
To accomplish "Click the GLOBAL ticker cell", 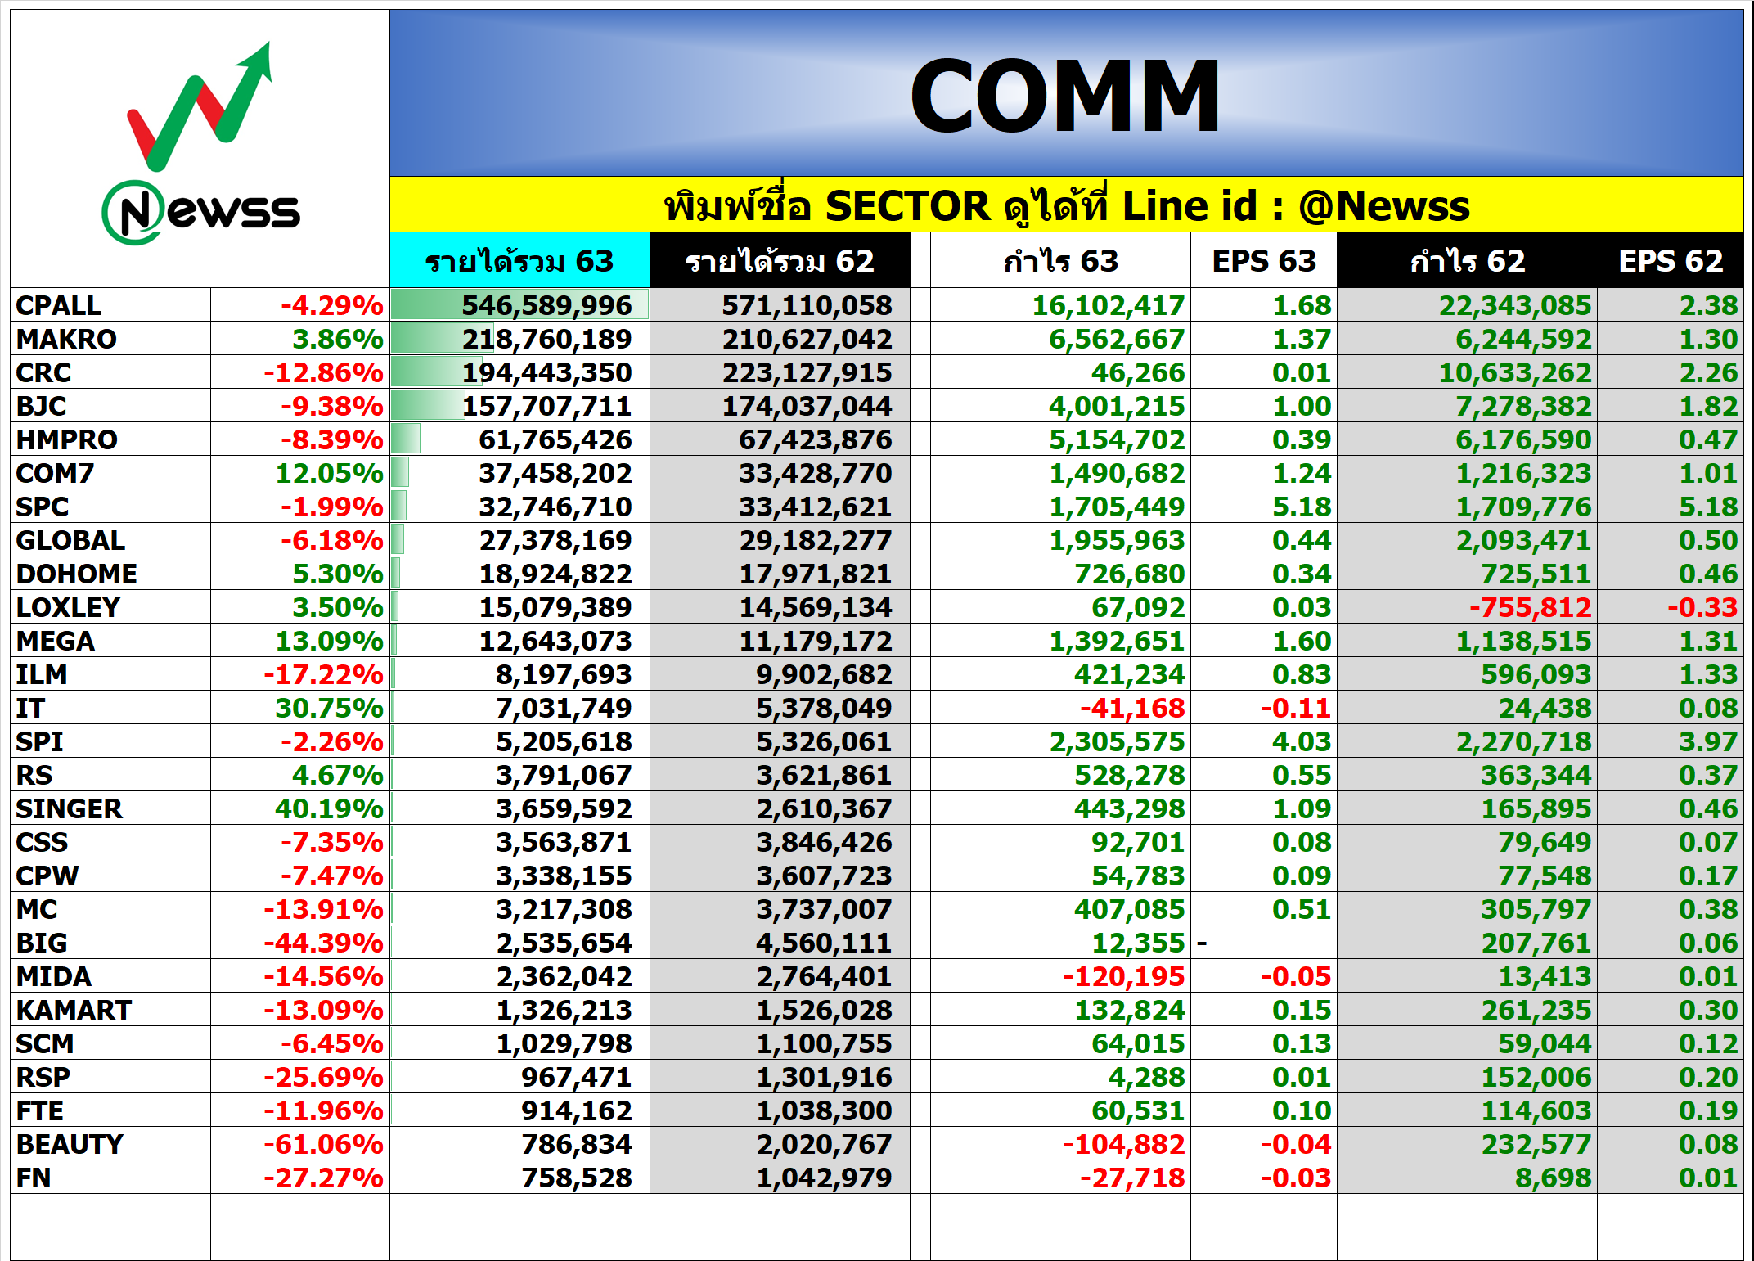I will pos(110,540).
